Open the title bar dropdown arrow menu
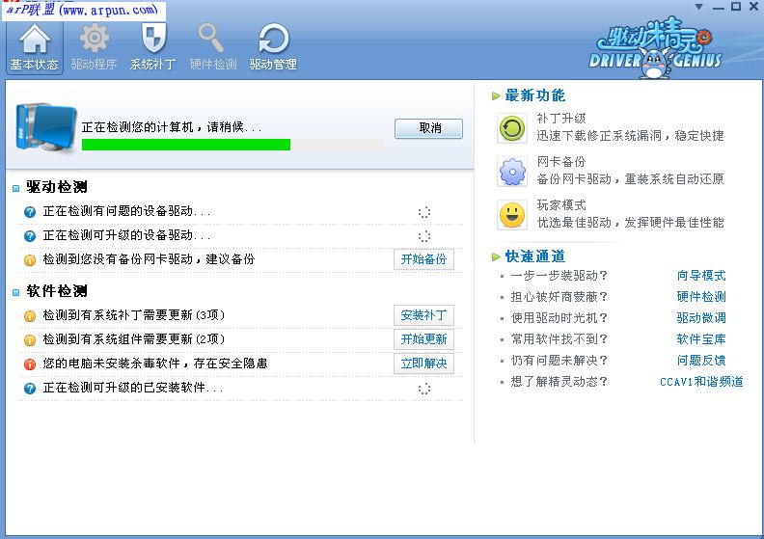 click(698, 7)
